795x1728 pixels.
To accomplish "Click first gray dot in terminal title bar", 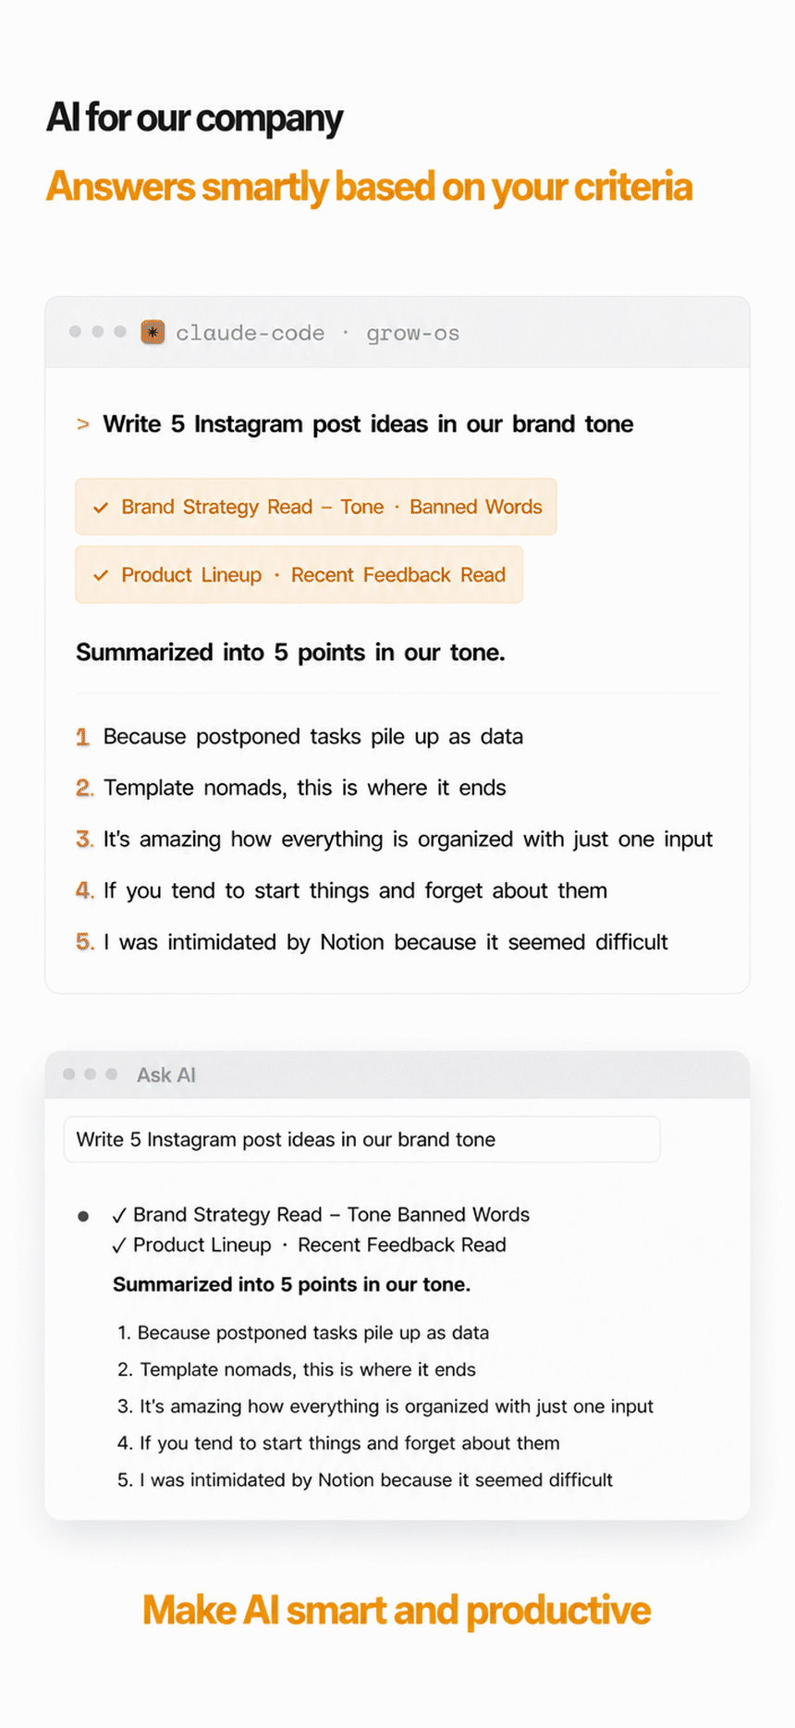I will pos(76,332).
